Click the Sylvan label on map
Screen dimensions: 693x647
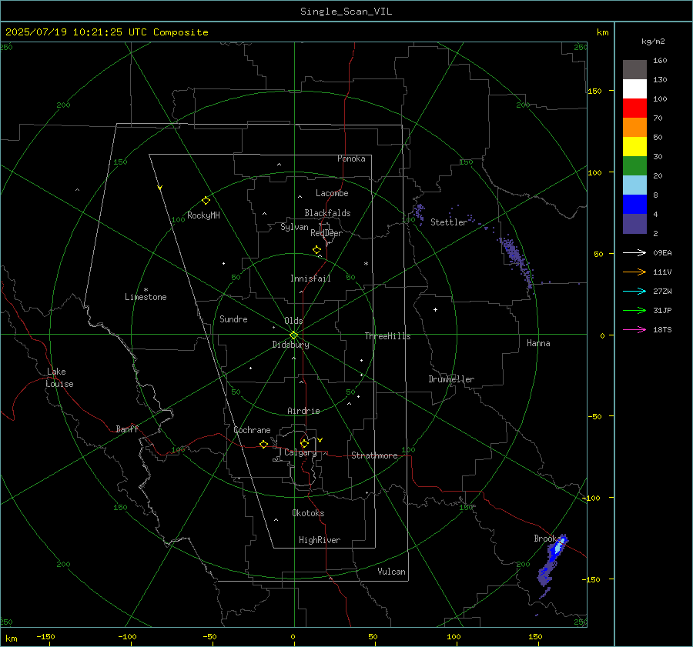(294, 227)
